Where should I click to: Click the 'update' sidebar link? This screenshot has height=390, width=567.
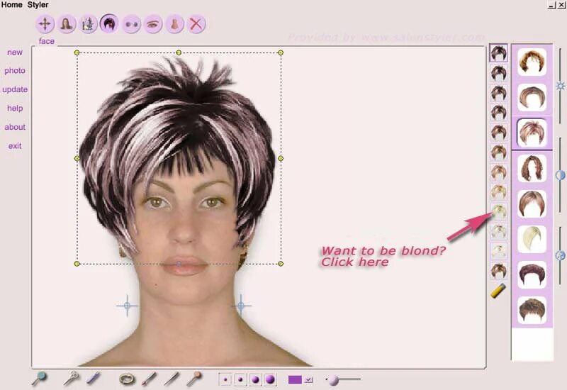(15, 89)
